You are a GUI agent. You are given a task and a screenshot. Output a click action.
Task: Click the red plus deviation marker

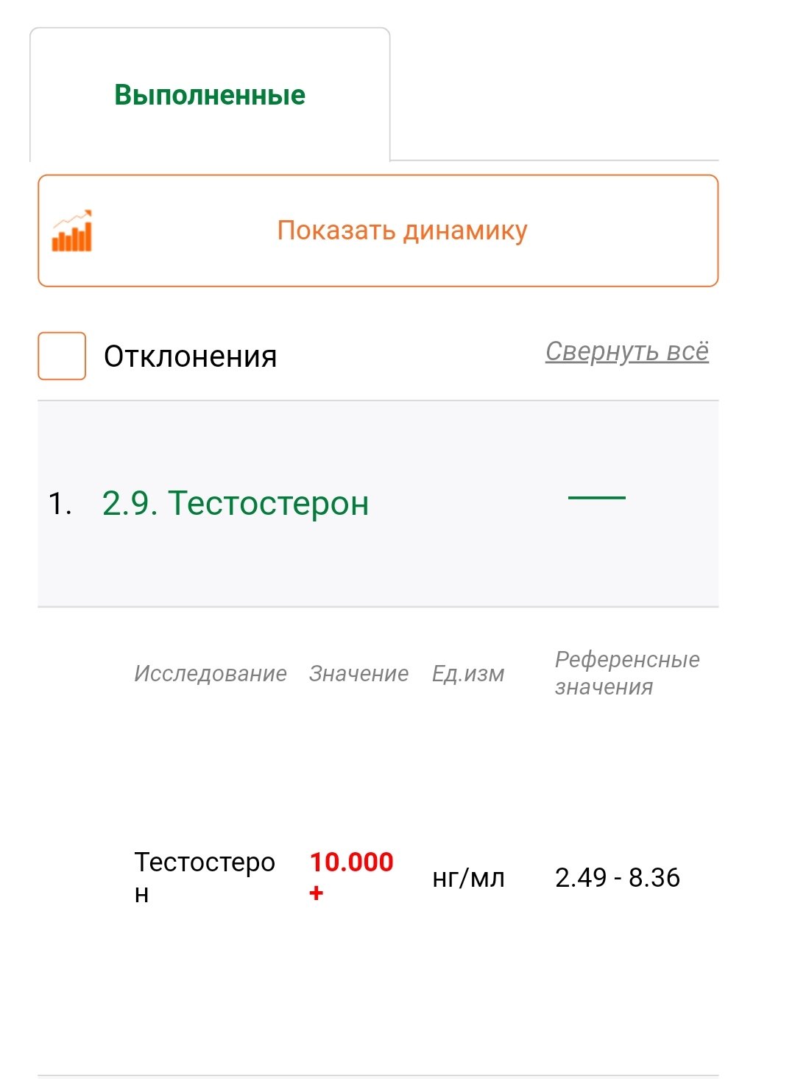pos(315,894)
